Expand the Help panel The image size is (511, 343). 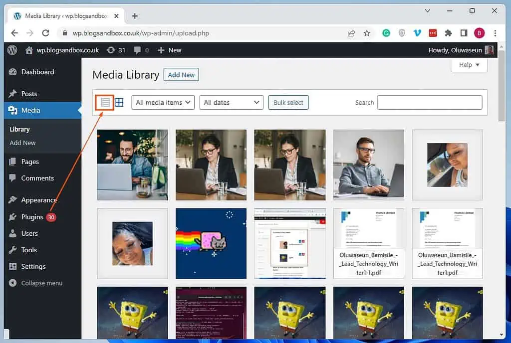469,65
